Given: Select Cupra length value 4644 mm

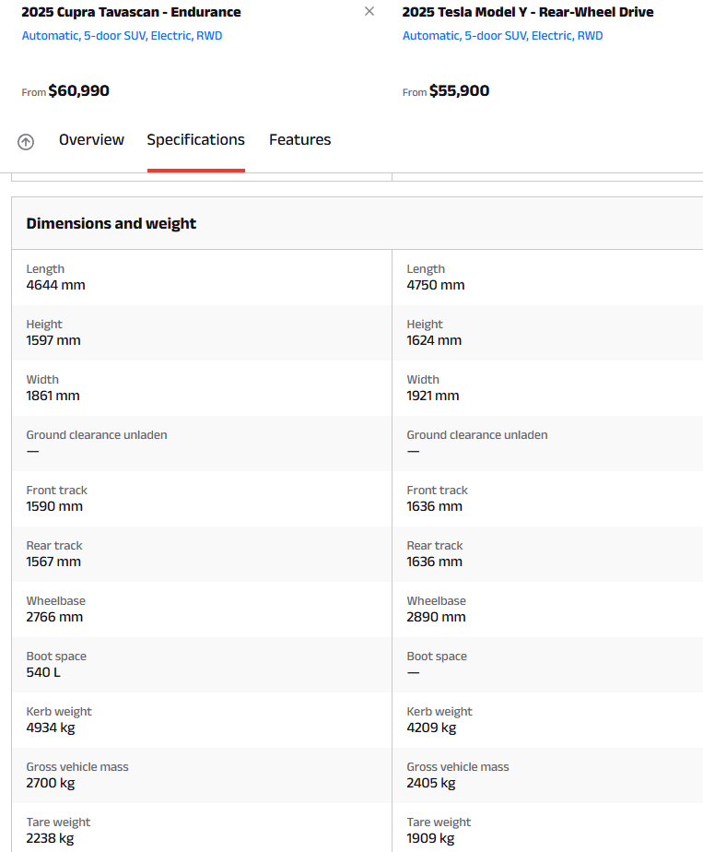Looking at the screenshot, I should (55, 285).
